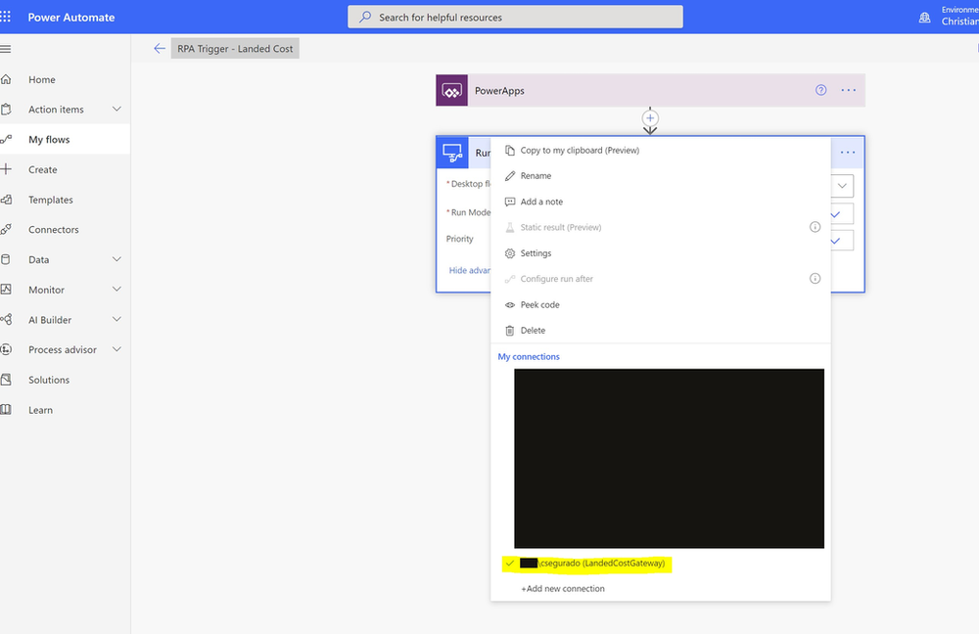Click +Add new connection

coord(563,588)
